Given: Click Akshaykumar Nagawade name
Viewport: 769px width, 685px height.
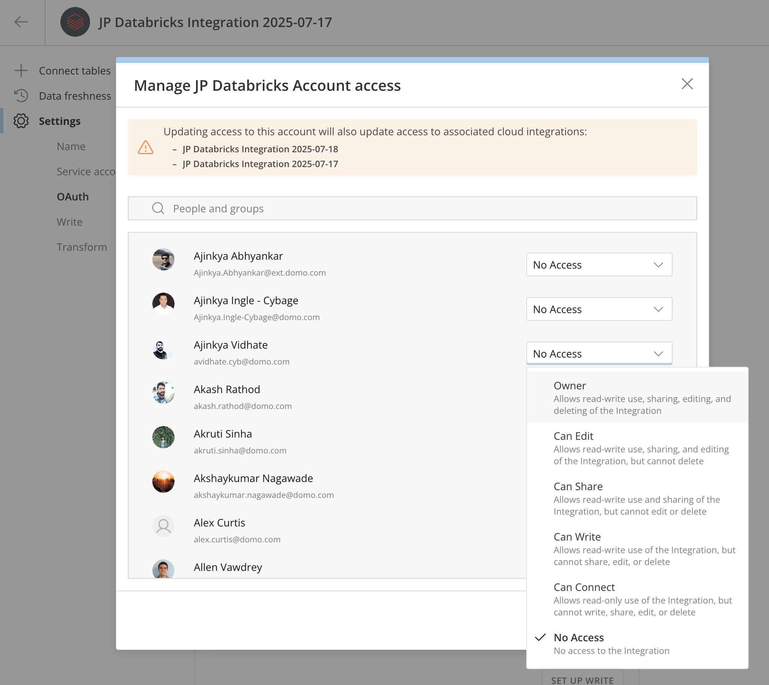Looking at the screenshot, I should click(x=253, y=478).
